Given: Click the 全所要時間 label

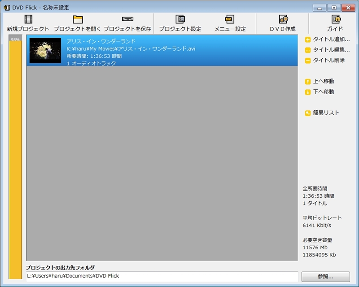Looking at the screenshot, I should 315,189.
